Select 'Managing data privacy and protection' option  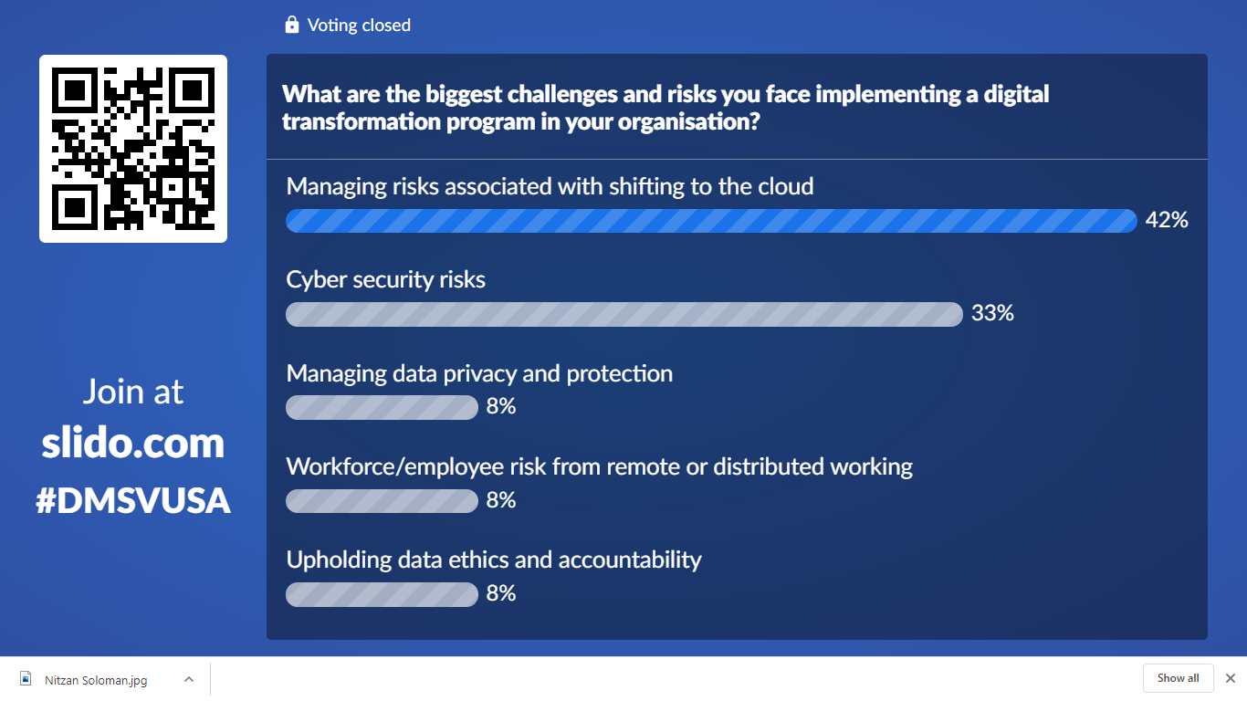479,373
